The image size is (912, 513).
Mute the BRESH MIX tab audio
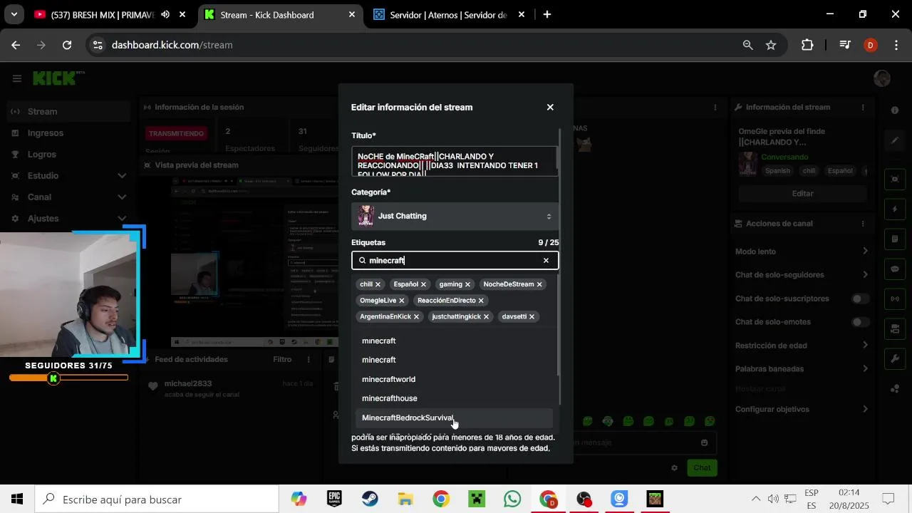(165, 14)
